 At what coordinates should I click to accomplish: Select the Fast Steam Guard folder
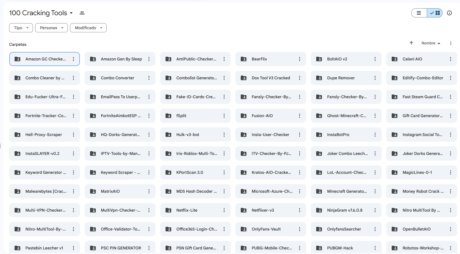[x=422, y=97]
